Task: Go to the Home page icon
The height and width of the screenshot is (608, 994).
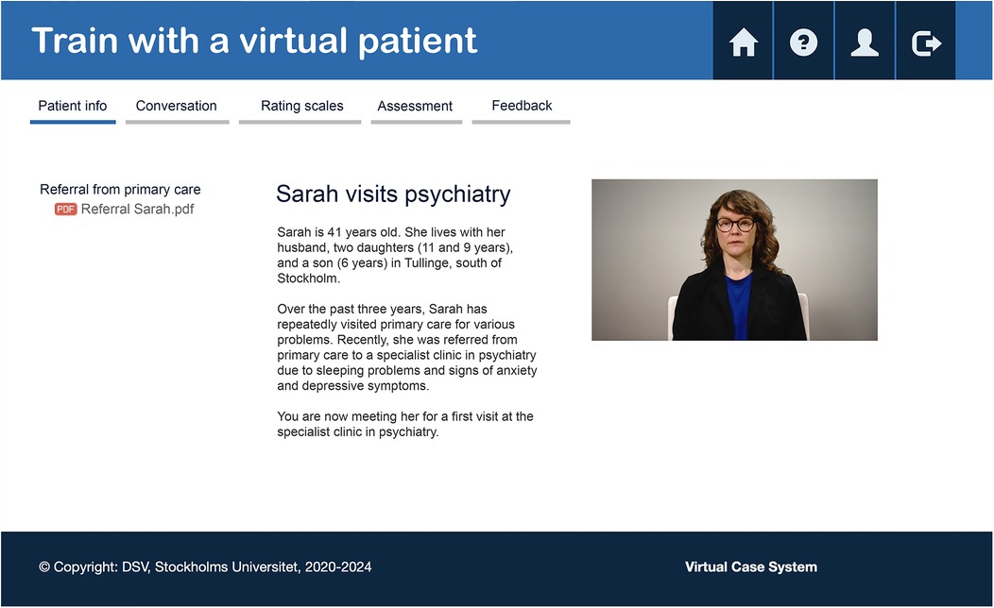Action: click(x=743, y=42)
